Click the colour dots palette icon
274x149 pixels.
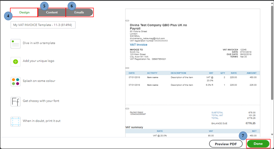pyautogui.click(x=16, y=82)
